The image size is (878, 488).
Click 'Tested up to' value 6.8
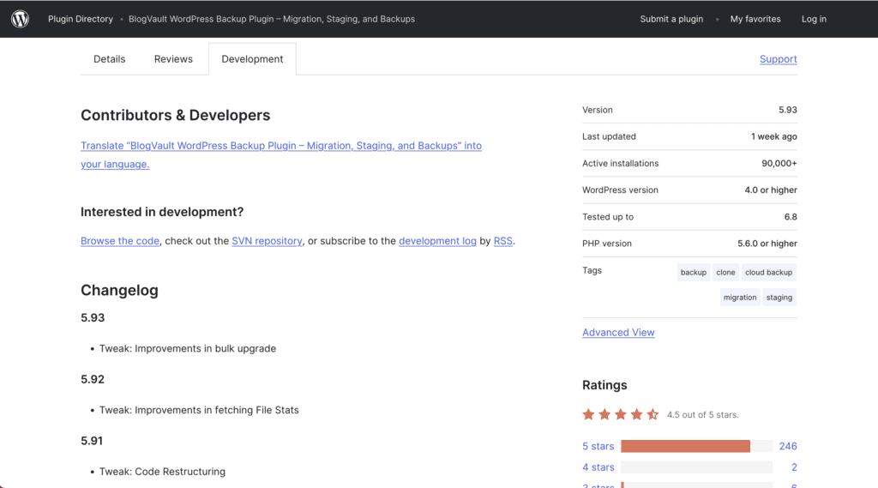pos(791,217)
